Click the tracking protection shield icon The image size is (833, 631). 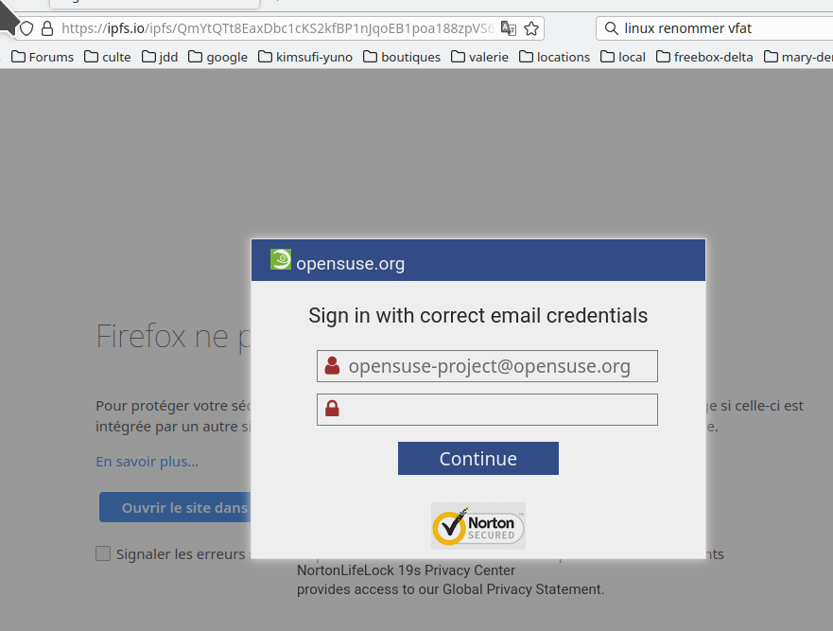pyautogui.click(x=26, y=28)
